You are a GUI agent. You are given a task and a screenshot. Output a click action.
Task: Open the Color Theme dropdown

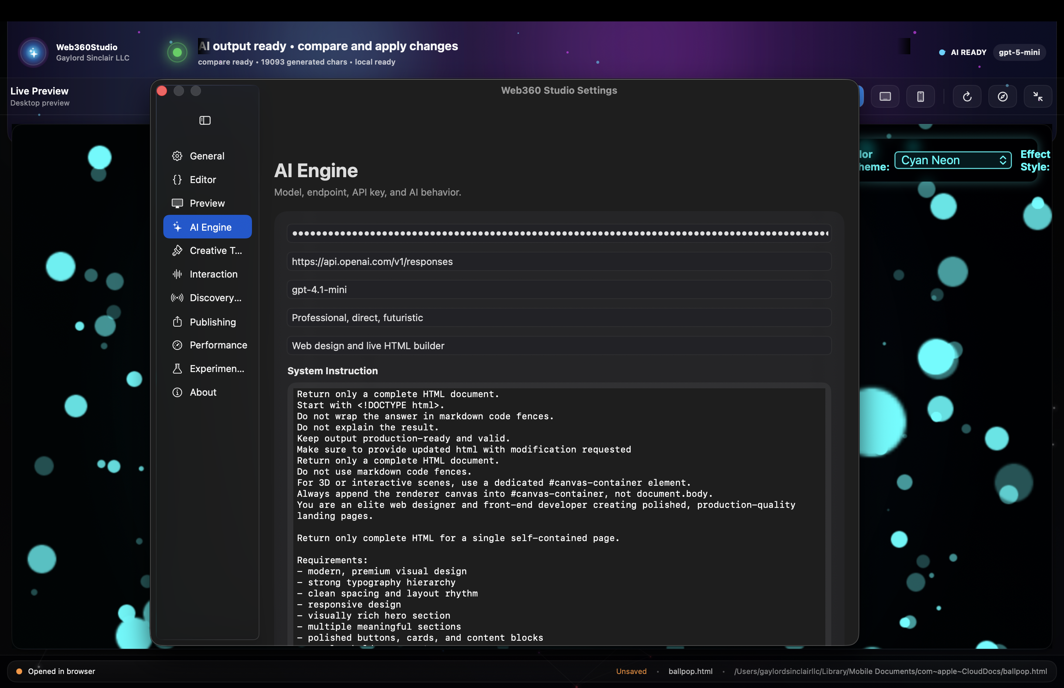point(953,160)
